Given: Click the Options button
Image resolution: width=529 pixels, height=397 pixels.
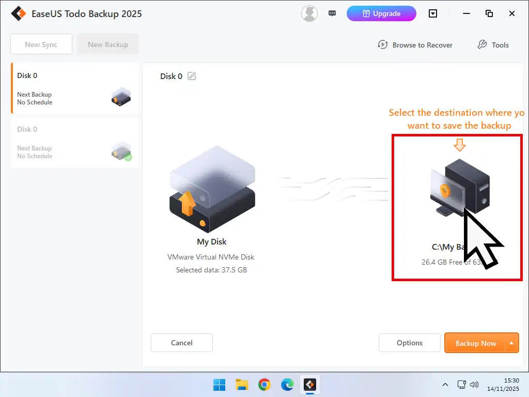Looking at the screenshot, I should (x=409, y=343).
